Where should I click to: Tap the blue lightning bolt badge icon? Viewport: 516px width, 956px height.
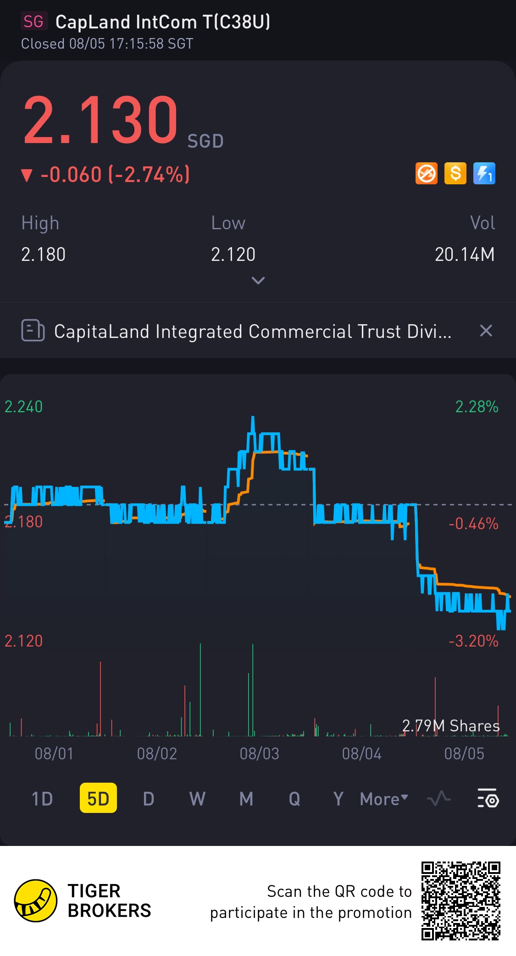484,174
